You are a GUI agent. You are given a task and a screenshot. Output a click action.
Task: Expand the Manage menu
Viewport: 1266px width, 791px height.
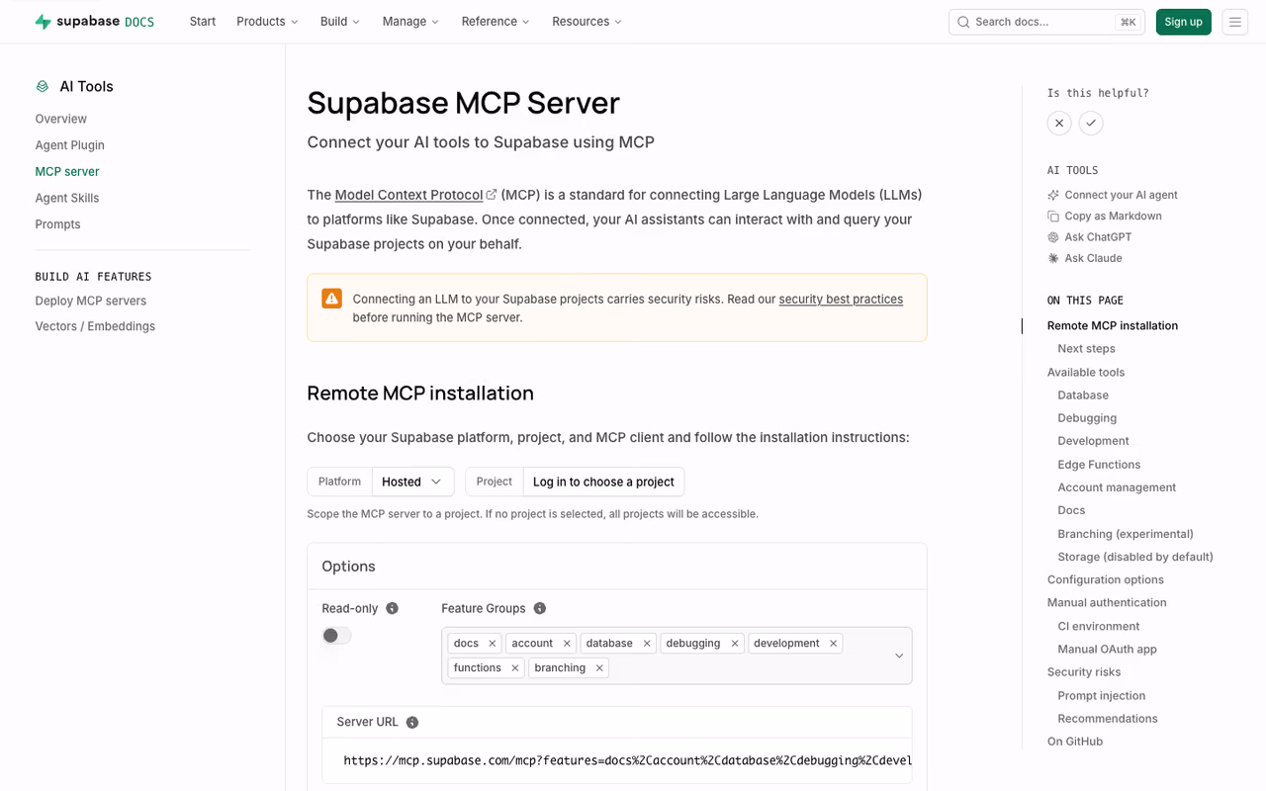pyautogui.click(x=410, y=22)
